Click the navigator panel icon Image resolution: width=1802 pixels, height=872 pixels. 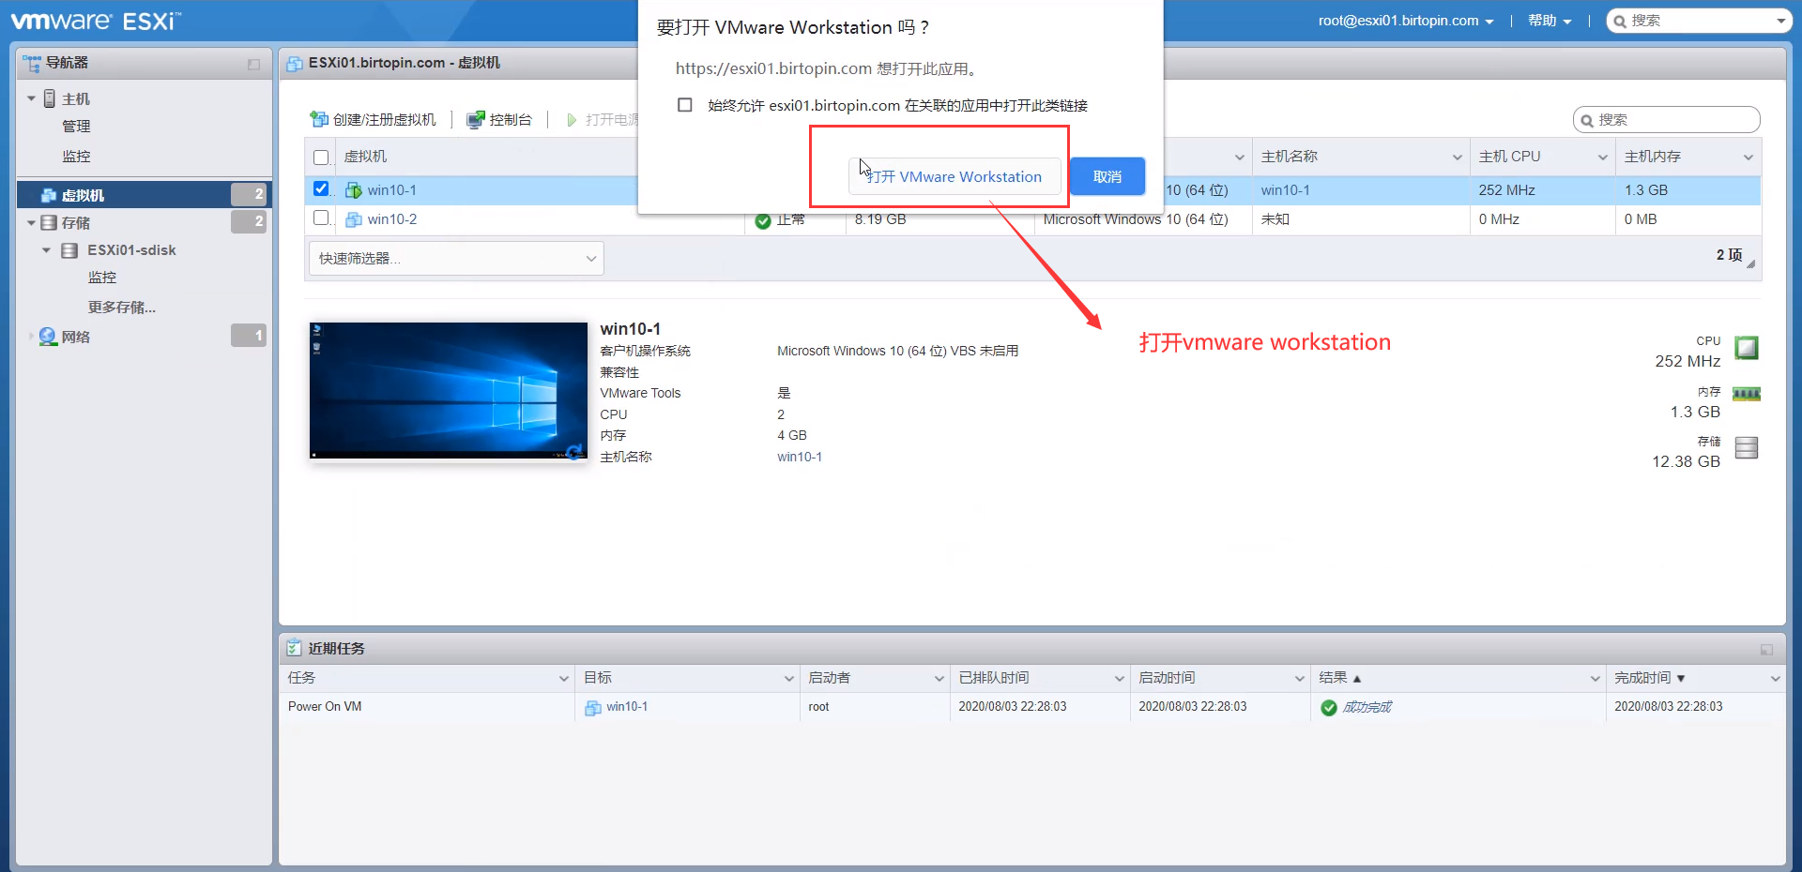click(x=32, y=63)
